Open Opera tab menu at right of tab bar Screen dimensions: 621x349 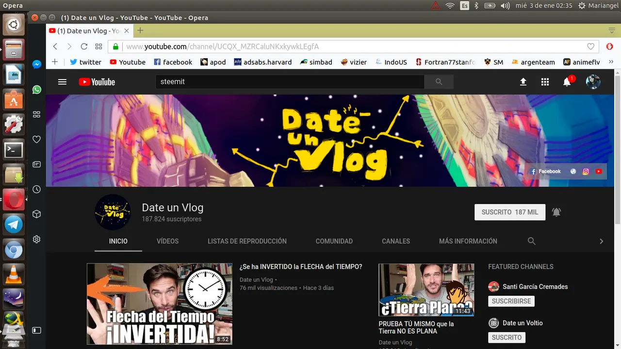[x=612, y=31]
